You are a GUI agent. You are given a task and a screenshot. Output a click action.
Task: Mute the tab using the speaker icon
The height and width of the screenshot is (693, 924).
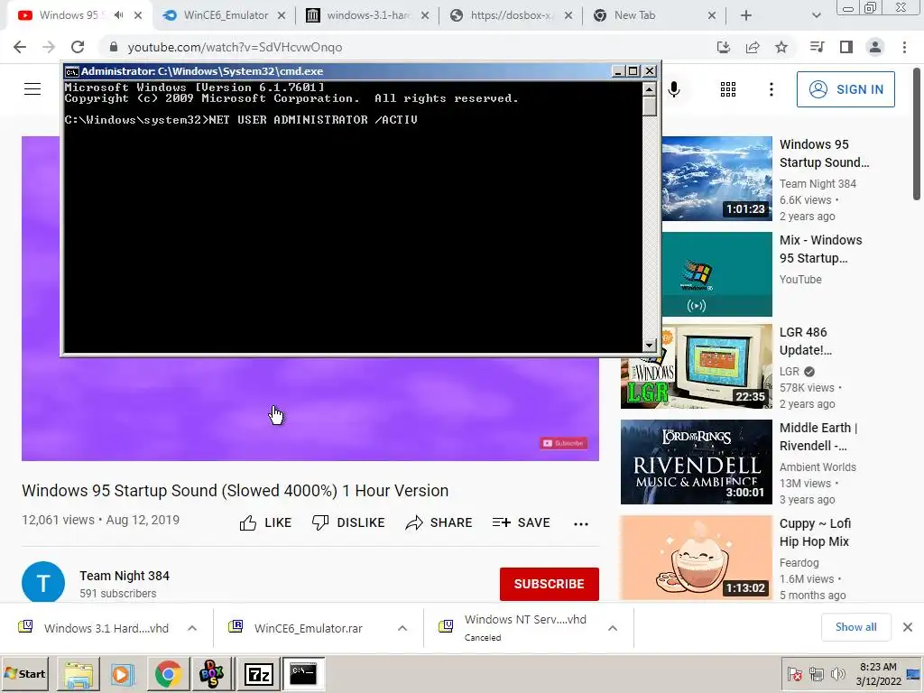(x=118, y=15)
